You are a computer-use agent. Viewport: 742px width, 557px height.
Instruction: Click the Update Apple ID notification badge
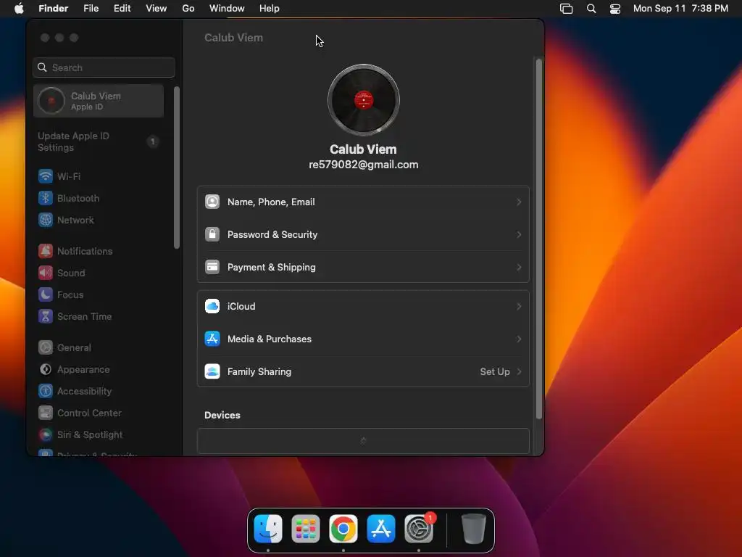pyautogui.click(x=152, y=141)
